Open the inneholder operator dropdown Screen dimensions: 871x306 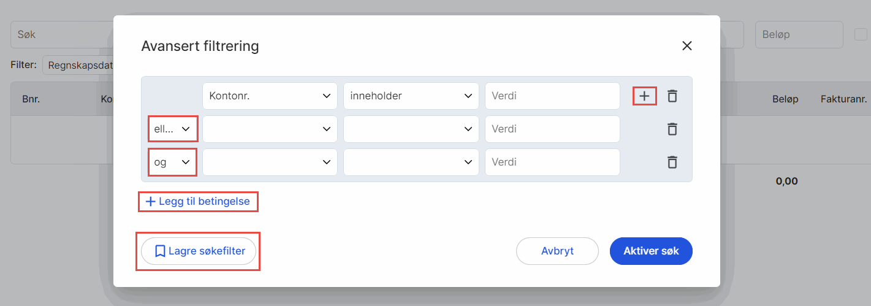(x=411, y=96)
